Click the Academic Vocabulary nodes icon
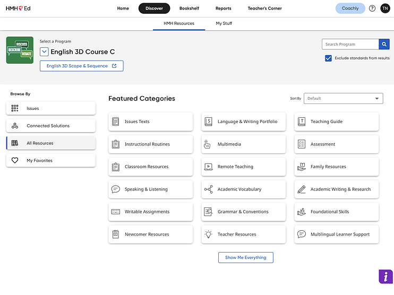The image size is (394, 295). pos(208,189)
